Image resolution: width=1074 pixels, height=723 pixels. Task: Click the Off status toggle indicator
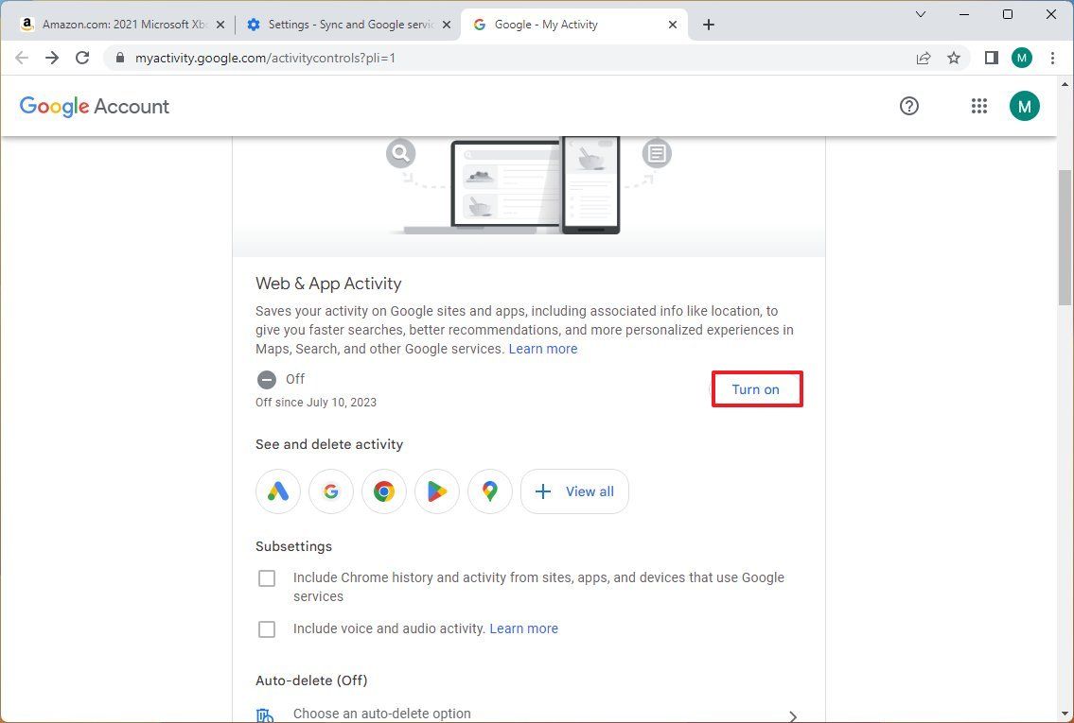pyautogui.click(x=267, y=379)
